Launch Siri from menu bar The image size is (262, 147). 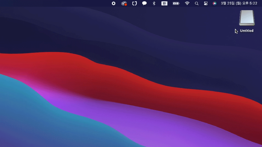[x=215, y=3]
